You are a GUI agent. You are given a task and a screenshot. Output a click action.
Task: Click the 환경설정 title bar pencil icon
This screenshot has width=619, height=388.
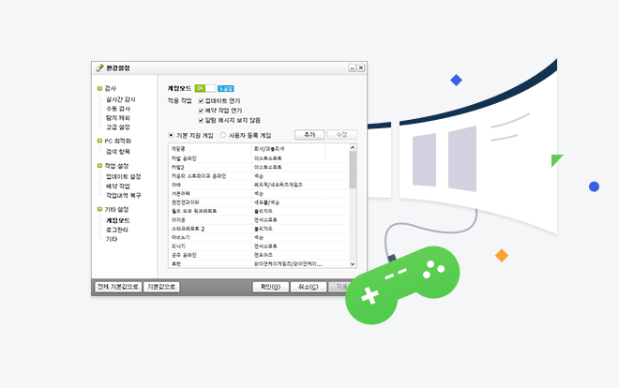99,68
